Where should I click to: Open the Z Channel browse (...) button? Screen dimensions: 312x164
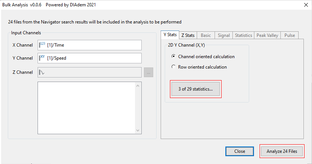148,73
